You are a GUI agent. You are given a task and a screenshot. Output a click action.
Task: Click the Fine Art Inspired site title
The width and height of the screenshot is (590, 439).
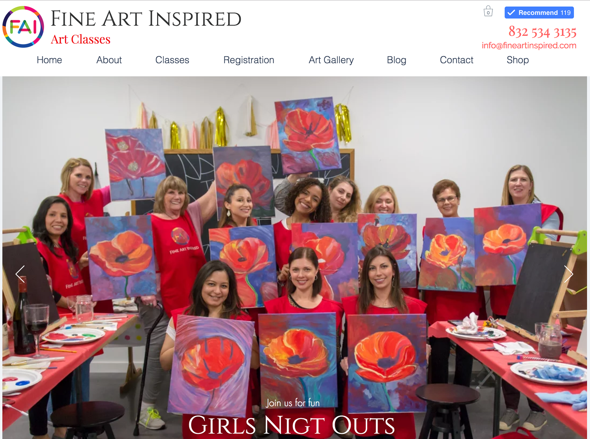click(146, 19)
